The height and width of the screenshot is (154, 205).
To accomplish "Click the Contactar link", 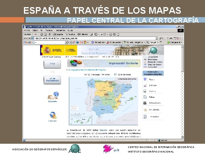I will 152,67.
